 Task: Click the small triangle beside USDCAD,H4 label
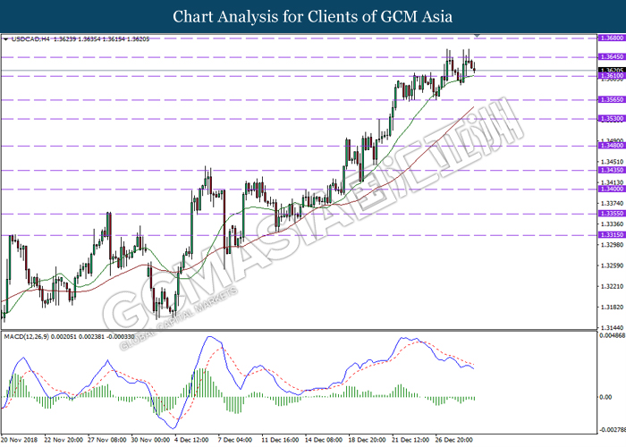pyautogui.click(x=5, y=39)
